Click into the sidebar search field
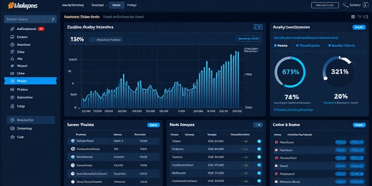 [31, 19]
